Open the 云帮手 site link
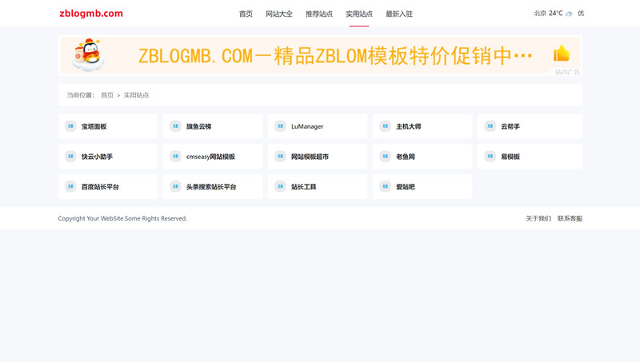Image resolution: width=640 pixels, height=362 pixels. tap(510, 126)
